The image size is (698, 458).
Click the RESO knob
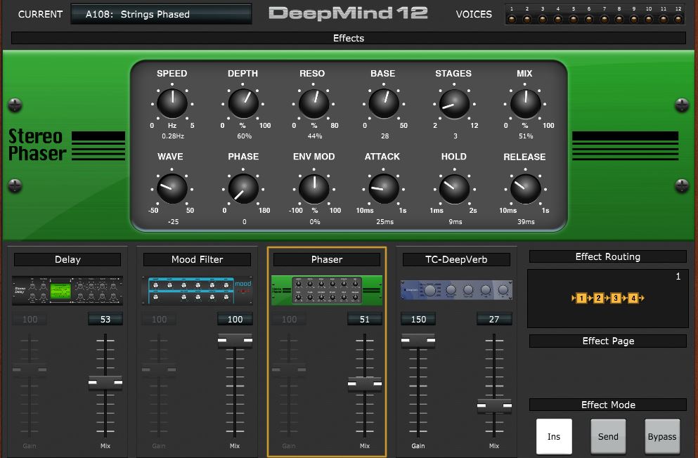(314, 103)
